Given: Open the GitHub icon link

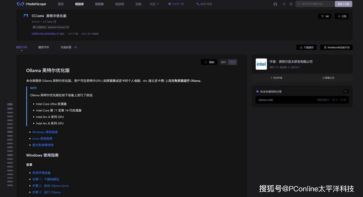Looking at the screenshot, I should coord(275,4).
